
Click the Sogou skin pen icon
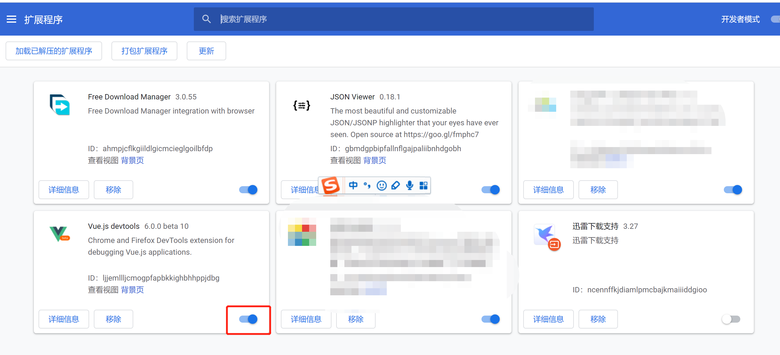(396, 185)
